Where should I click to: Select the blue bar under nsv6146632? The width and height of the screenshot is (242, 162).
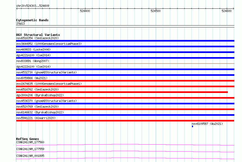125,115
